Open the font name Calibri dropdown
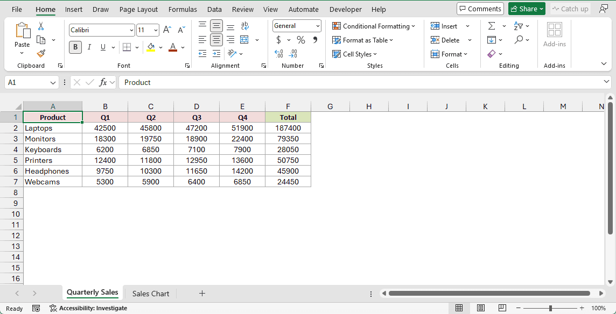Viewport: 616px width, 314px height. 131,30
